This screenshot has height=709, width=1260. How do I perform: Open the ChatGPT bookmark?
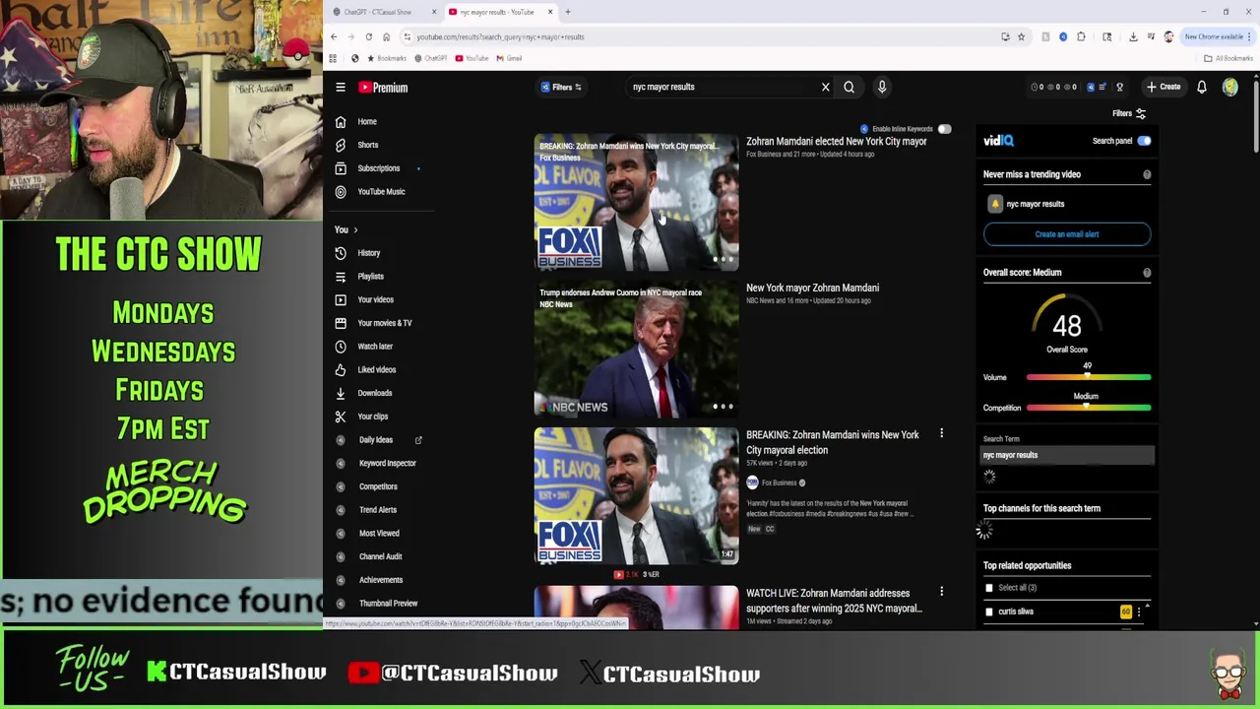(430, 58)
